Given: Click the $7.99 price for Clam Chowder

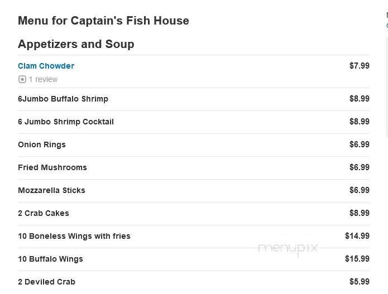Looking at the screenshot, I should tap(360, 66).
